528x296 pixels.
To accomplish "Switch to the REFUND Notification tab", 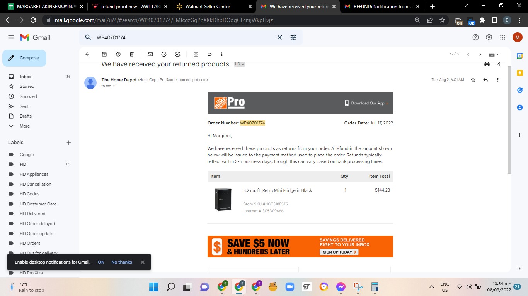I will (x=381, y=7).
